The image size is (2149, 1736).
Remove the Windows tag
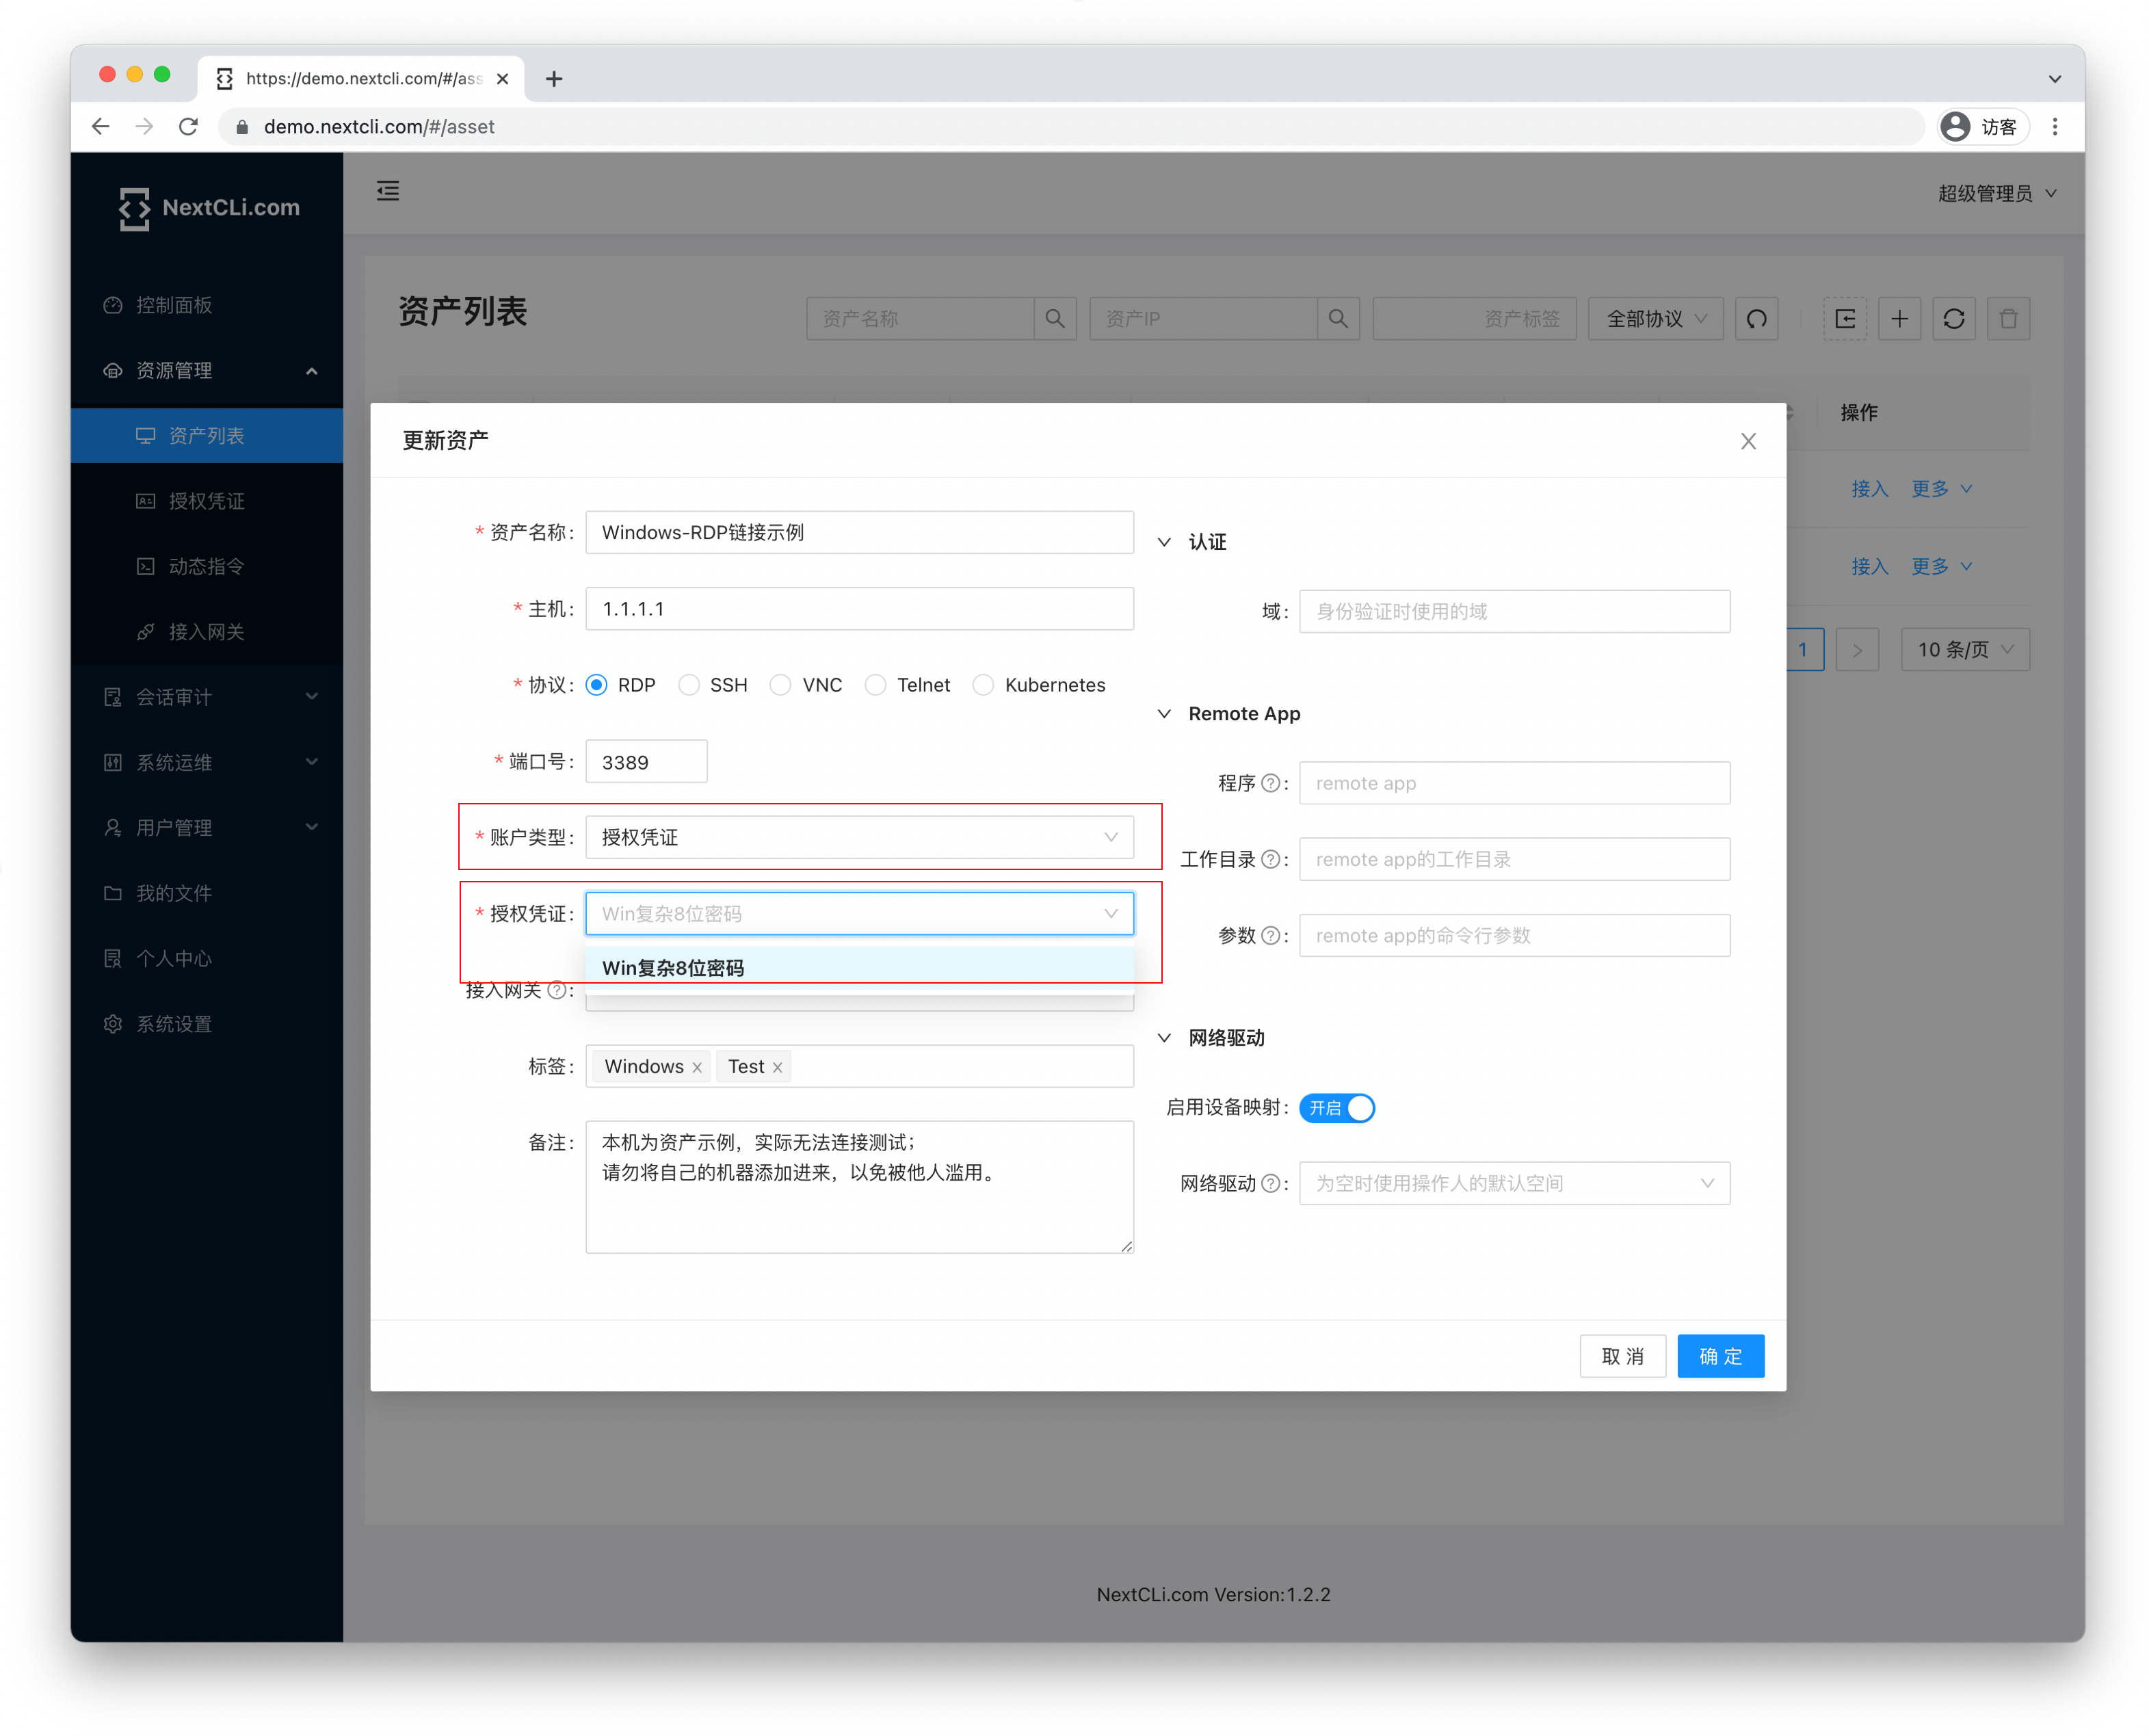[697, 1068]
